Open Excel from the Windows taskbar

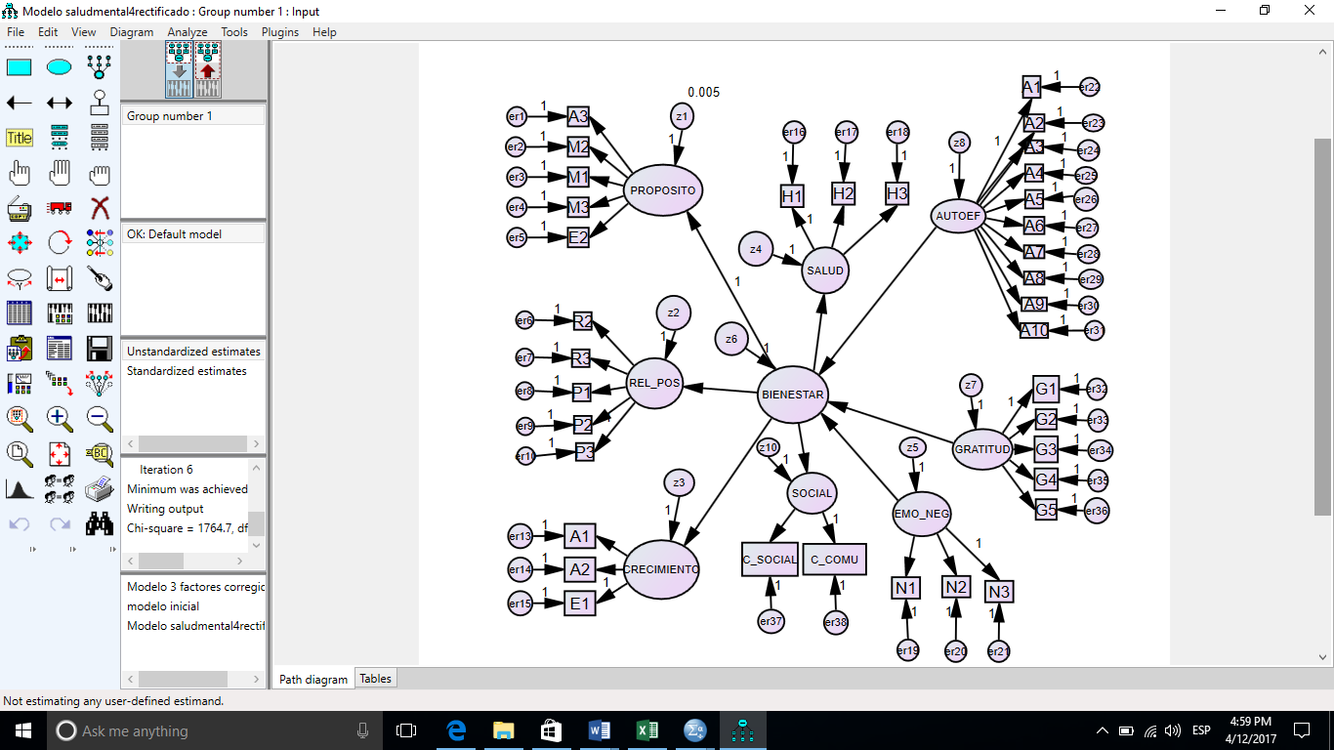(x=646, y=730)
